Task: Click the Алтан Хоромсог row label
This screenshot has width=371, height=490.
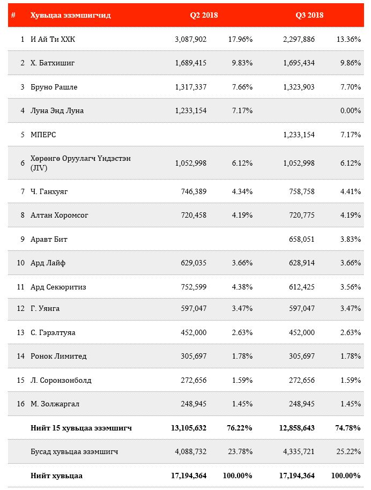Action: pyautogui.click(x=60, y=215)
